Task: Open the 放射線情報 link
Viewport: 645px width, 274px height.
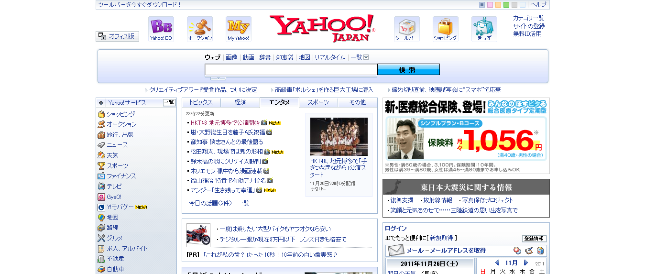Action: point(437,200)
